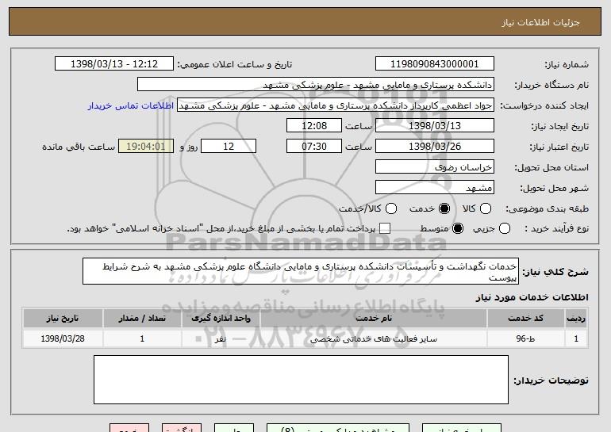Screen dimensions: 611x432
Task: Click the ساعت باقی مانده label
Action: click(79, 147)
